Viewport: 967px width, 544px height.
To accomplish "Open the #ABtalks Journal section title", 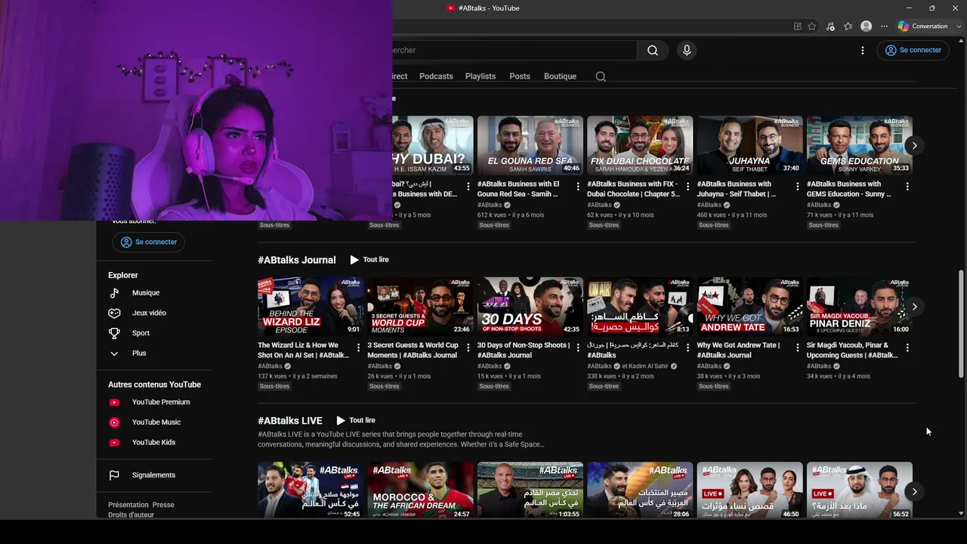I will (296, 260).
